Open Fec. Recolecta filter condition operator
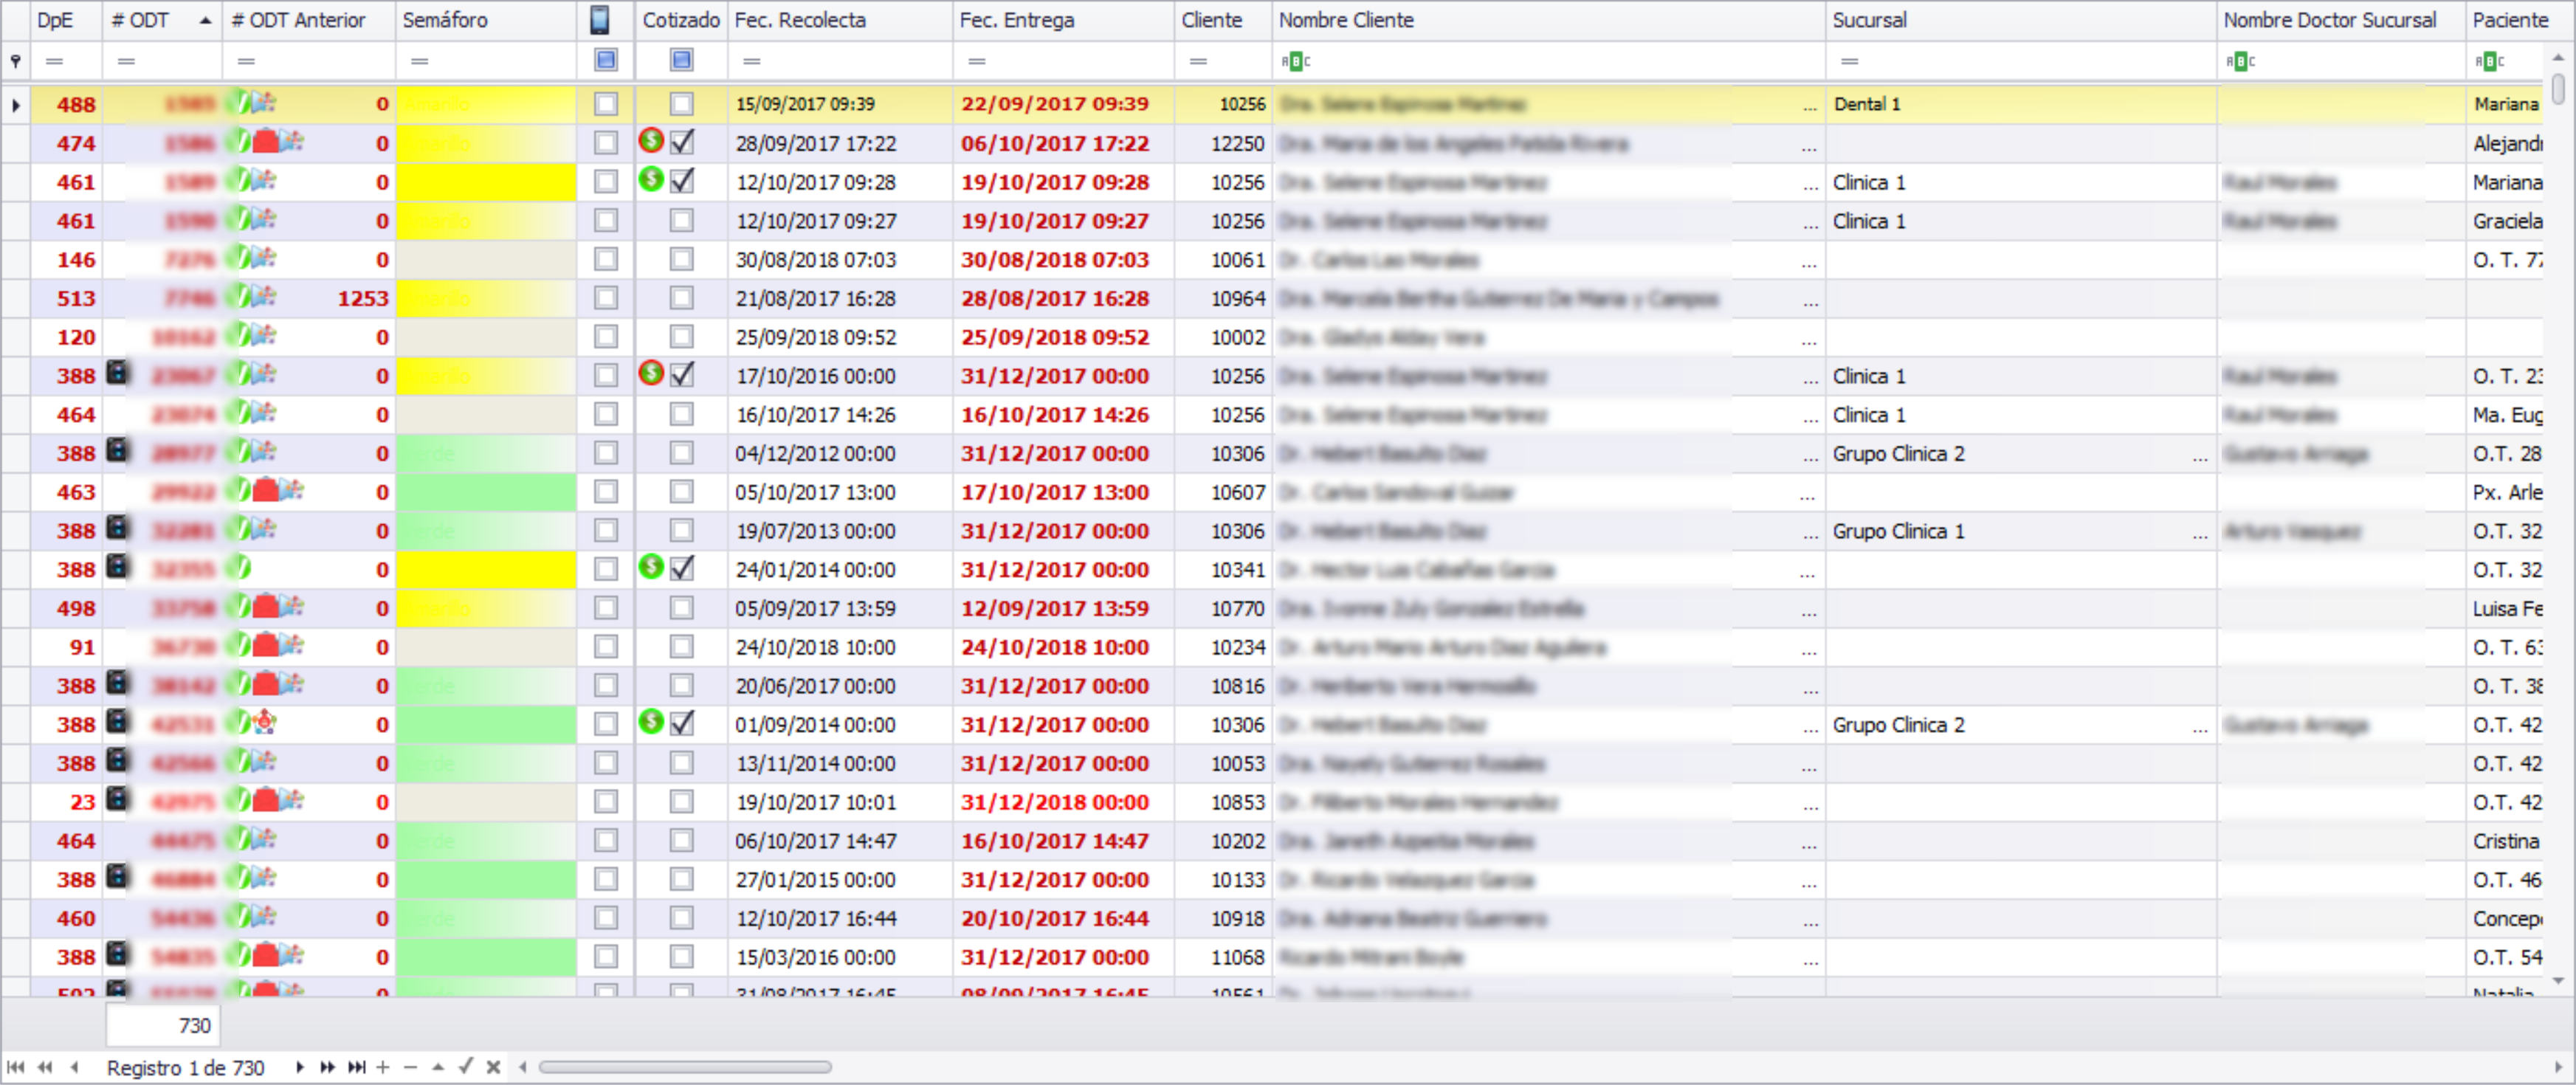This screenshot has height=1085, width=2576. click(752, 61)
